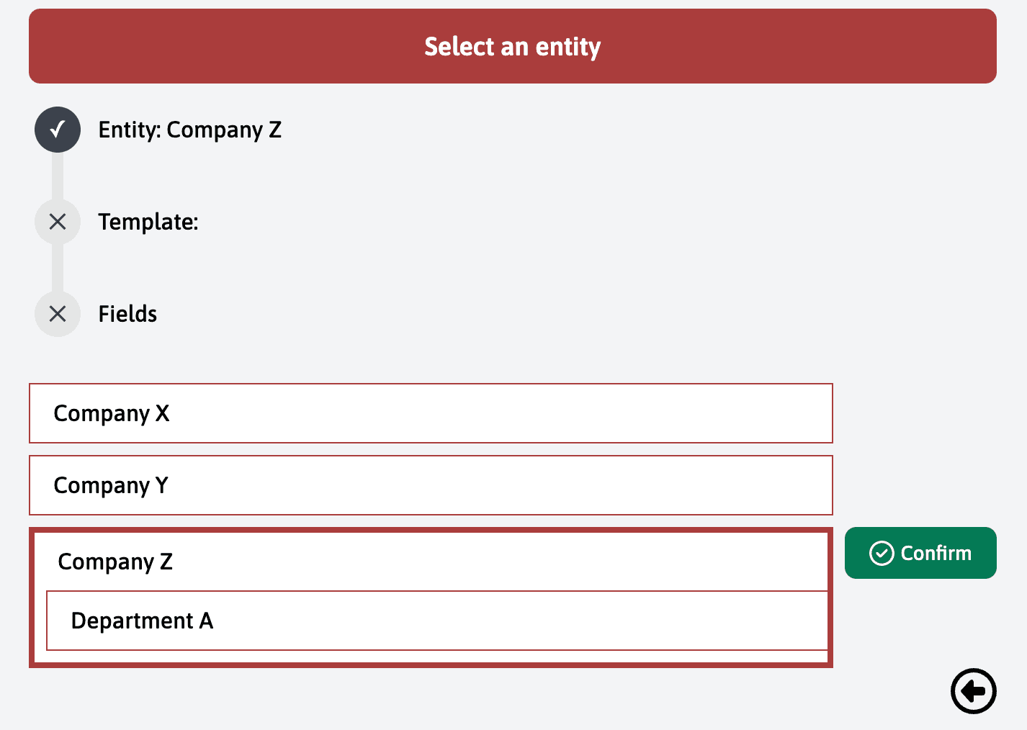Click the connector line between Entity and Template

pyautogui.click(x=58, y=176)
